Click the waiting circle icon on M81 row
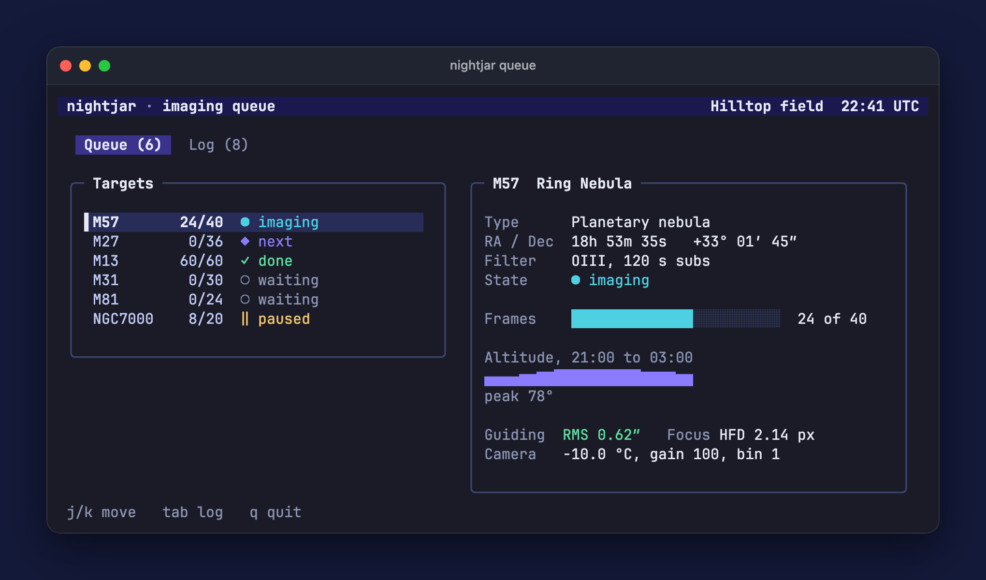The image size is (986, 580). tap(245, 299)
